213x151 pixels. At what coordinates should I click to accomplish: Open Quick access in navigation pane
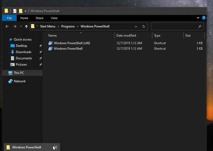pos(23,39)
